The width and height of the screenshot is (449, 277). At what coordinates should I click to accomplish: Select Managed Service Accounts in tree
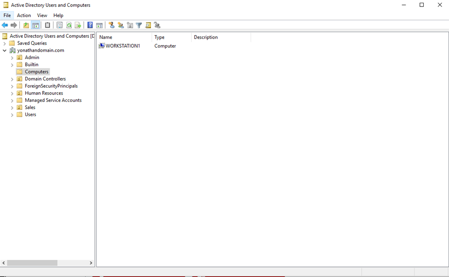pos(53,100)
